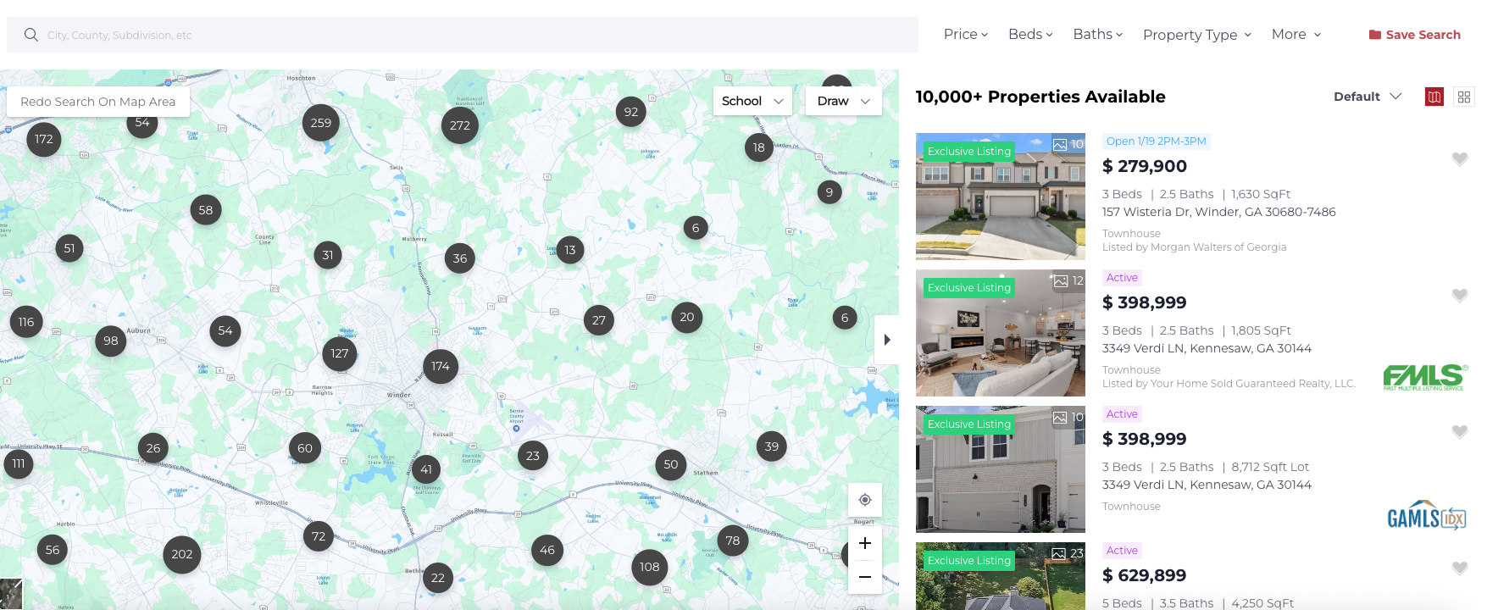This screenshot has height=610, width=1487.
Task: Select map cluster 92
Action: tap(631, 112)
